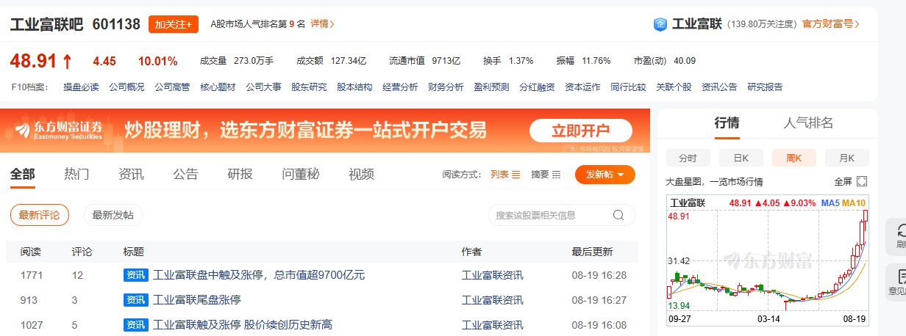Viewport: 906px width, 336px height.
Task: Show the 分时 chart
Action: [688, 158]
